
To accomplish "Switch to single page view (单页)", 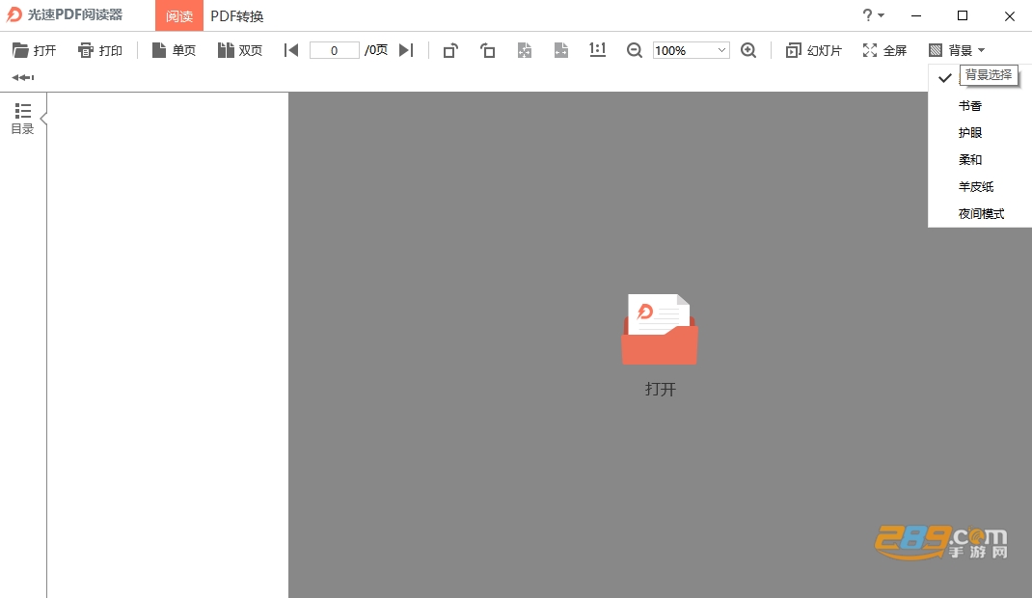I will 174,50.
